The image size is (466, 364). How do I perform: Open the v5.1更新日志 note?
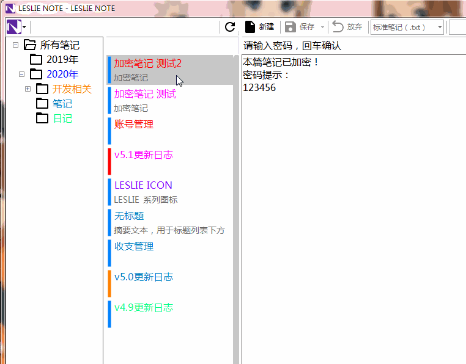[169, 161]
